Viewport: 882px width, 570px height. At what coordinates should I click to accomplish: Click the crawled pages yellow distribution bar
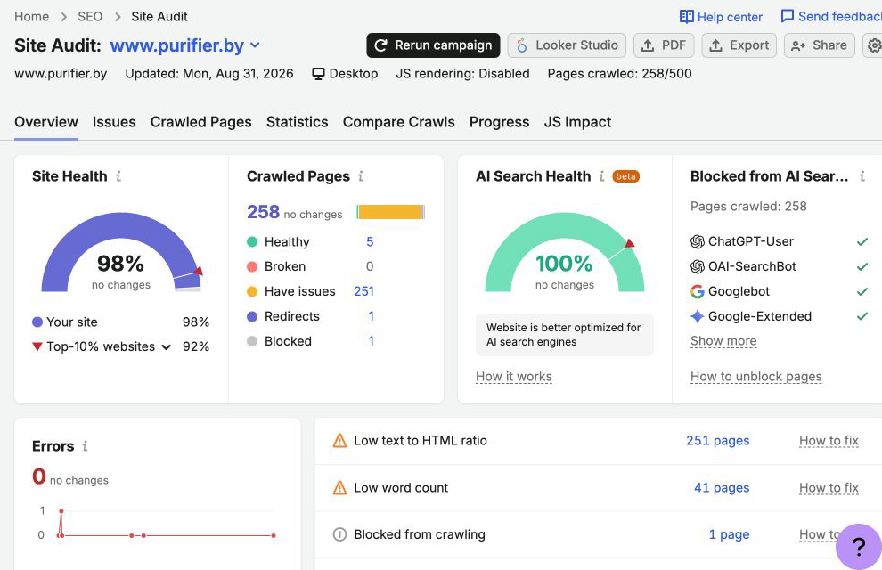click(390, 212)
